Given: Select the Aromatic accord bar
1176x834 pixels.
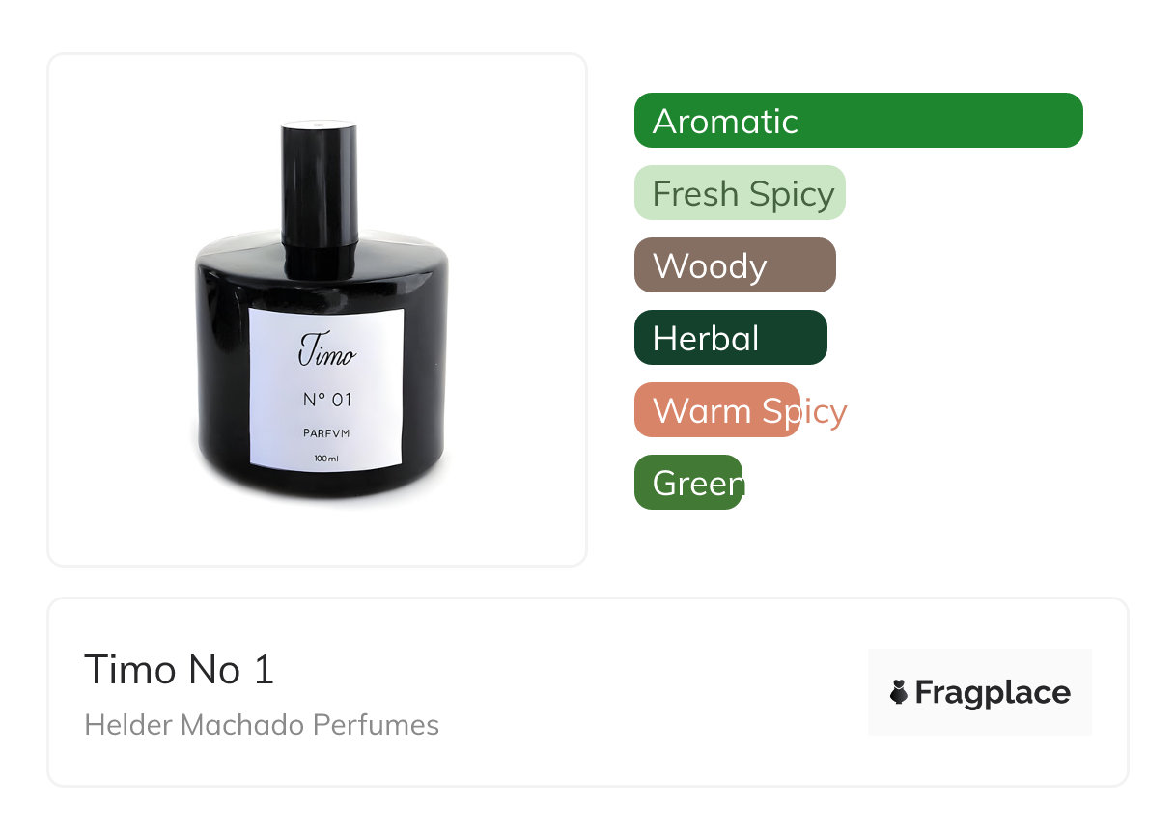Looking at the screenshot, I should pos(858,121).
